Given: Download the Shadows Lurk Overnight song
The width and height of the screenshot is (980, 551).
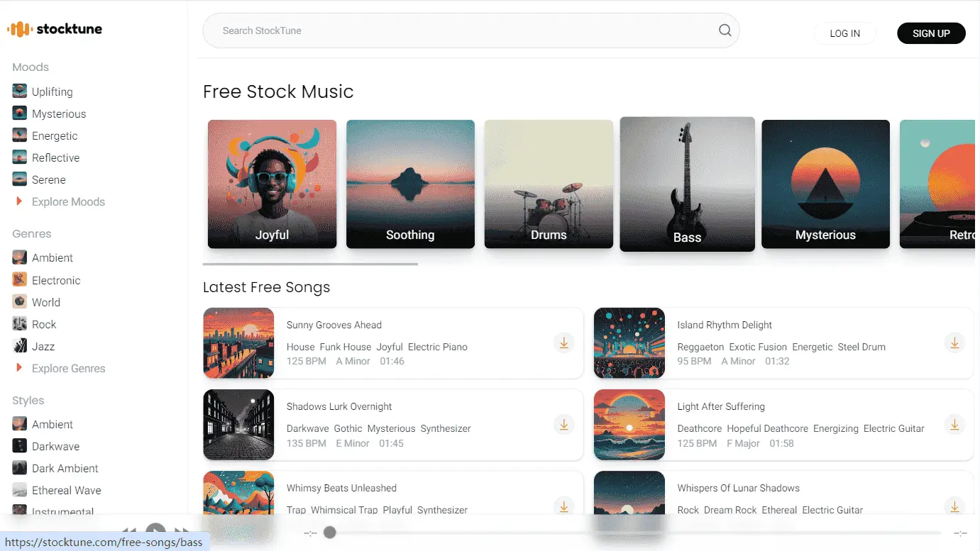Looking at the screenshot, I should (x=563, y=424).
